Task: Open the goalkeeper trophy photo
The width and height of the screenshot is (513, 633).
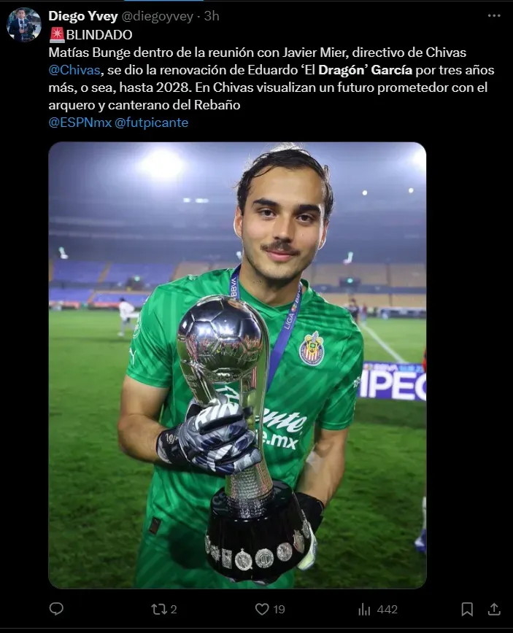Action: pyautogui.click(x=237, y=365)
